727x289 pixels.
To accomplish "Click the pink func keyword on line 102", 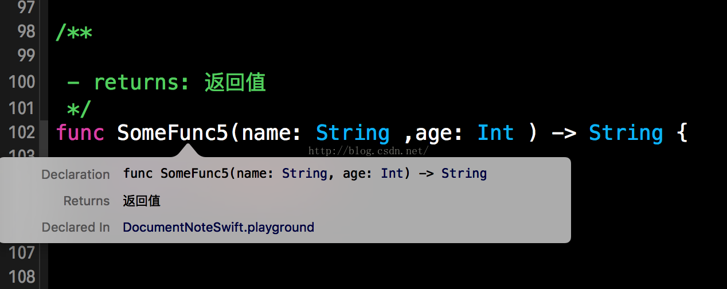I will (x=80, y=133).
